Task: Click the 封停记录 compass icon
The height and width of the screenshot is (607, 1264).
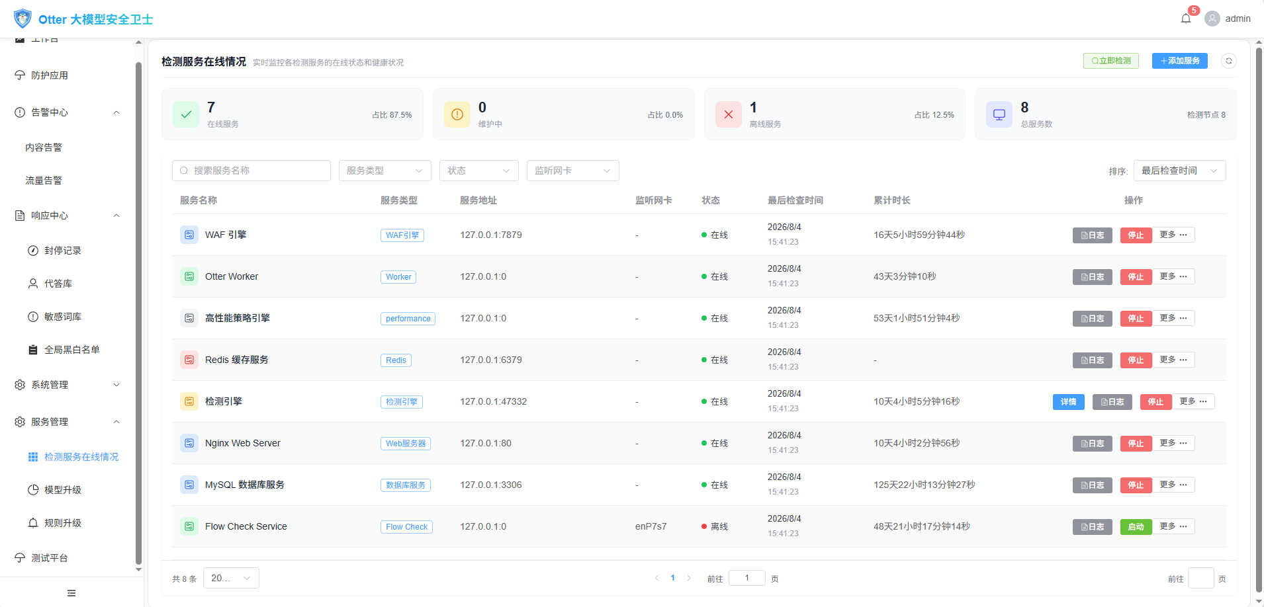Action: click(x=33, y=251)
